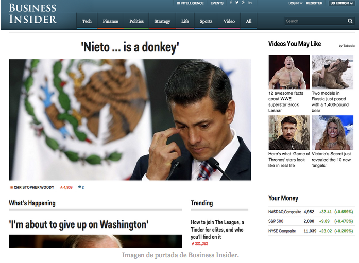Viewport: 359px width, 263px height.
Task: Open 'I'm about to give up on Washington' headline
Action: [78, 224]
